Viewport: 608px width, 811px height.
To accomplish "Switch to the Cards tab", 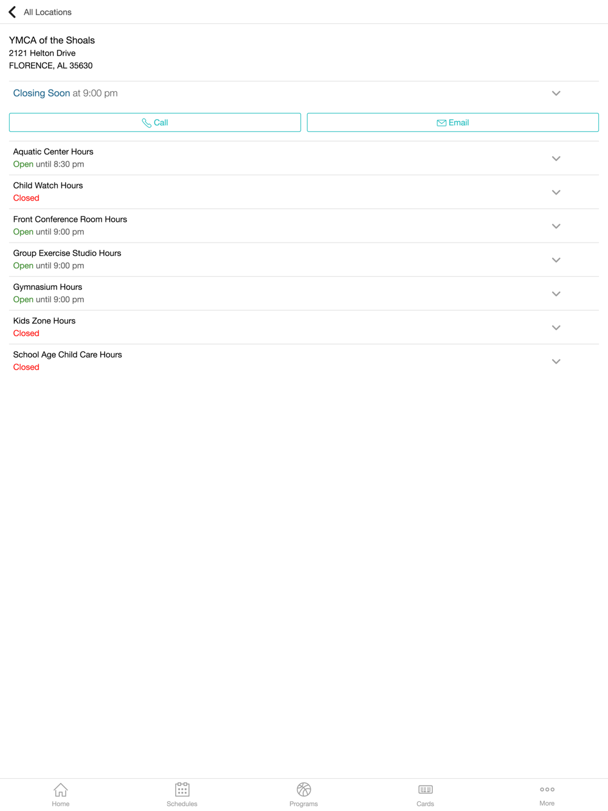I will [425, 795].
